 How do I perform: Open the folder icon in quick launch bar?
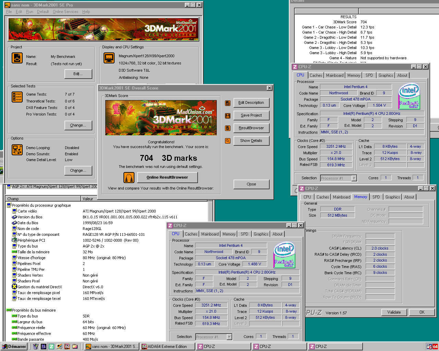pos(75,347)
